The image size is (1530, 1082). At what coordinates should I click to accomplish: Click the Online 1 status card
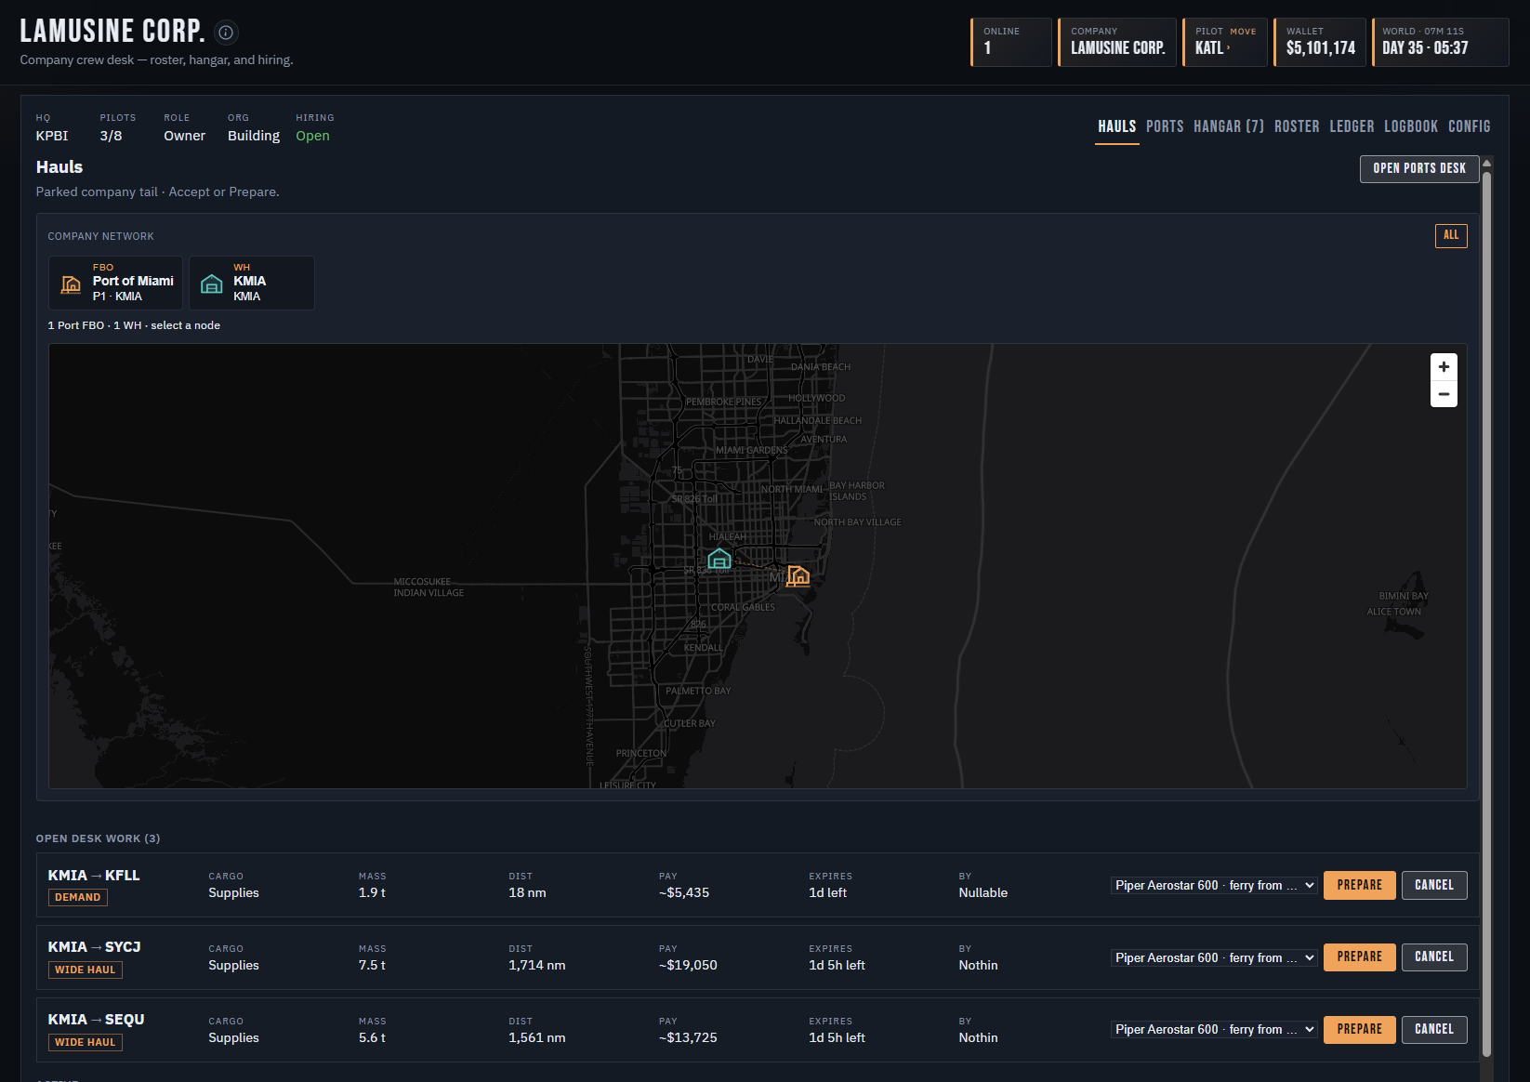[1011, 42]
